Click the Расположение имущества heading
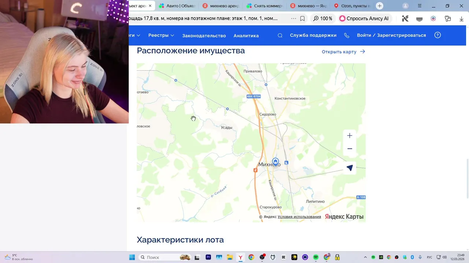The image size is (469, 263). pyautogui.click(x=191, y=51)
